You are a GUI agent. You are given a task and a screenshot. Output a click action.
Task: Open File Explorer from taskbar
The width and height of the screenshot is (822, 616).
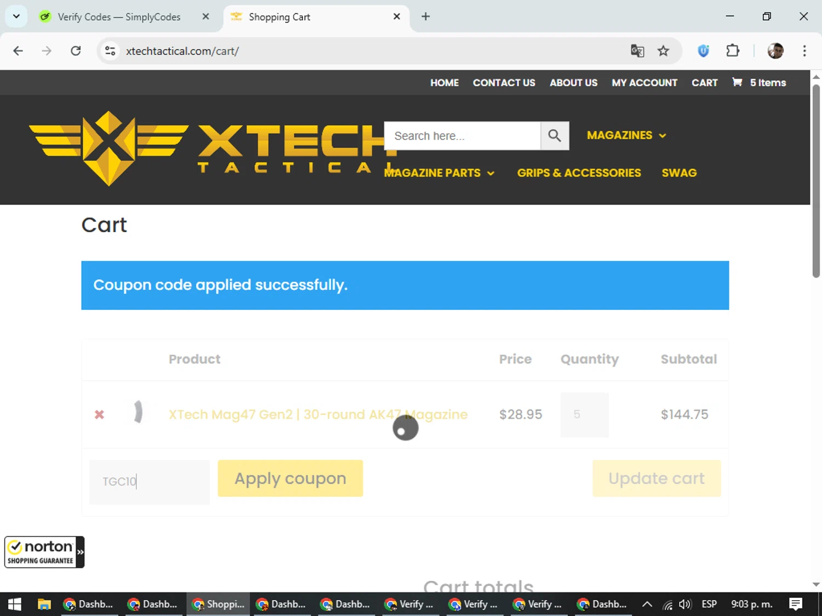click(44, 604)
